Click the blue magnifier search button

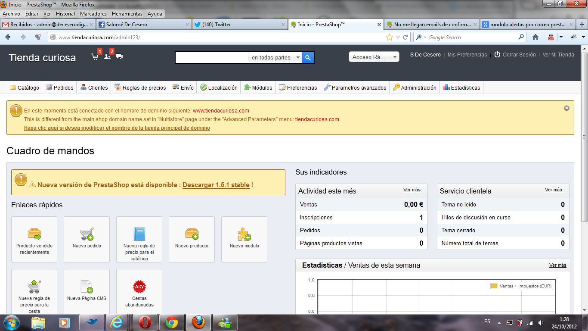pos(308,57)
